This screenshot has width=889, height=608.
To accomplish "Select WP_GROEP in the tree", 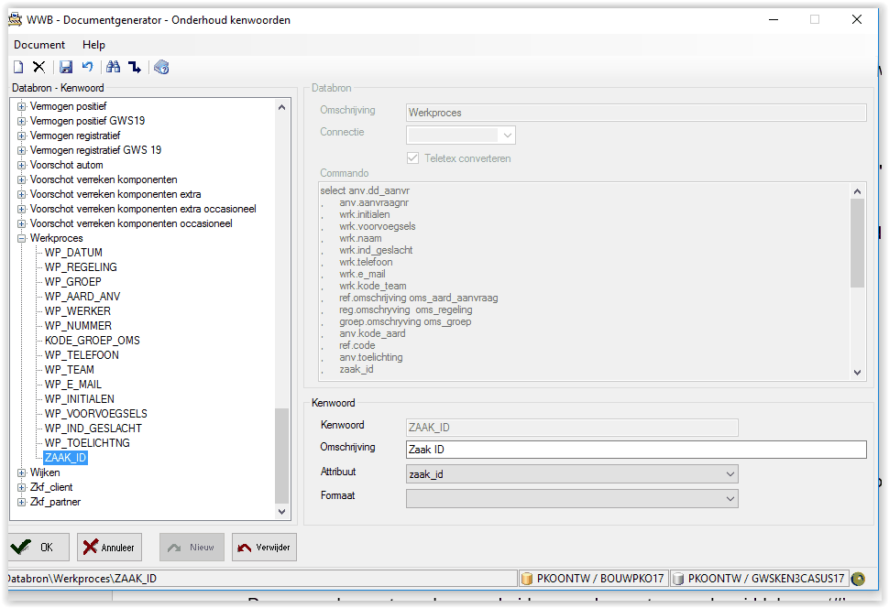I will [73, 282].
